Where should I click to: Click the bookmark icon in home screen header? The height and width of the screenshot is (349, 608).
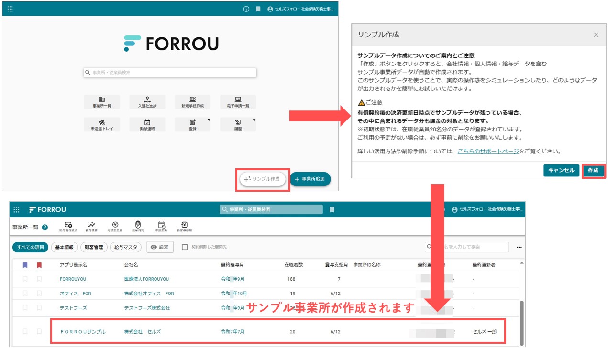coord(258,9)
